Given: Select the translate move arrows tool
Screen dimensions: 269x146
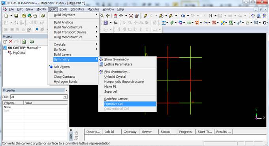Looking at the screenshot, I should point(108,16).
